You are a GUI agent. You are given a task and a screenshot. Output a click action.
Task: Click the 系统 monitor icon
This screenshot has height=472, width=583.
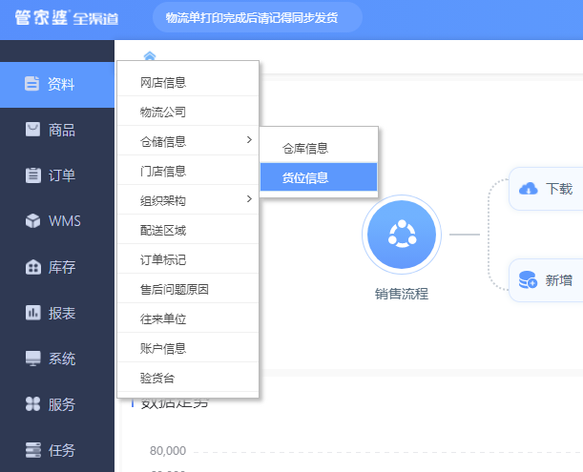point(33,359)
